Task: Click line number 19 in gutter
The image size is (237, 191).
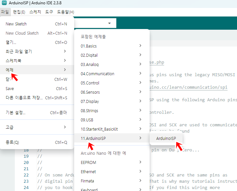Action: click(x=26, y=156)
